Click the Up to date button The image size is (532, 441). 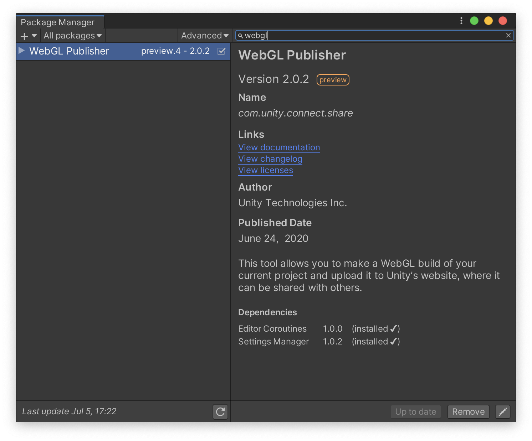(x=416, y=412)
